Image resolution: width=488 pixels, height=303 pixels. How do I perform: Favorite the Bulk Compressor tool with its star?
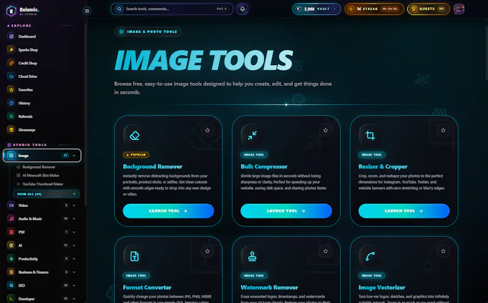tap(325, 130)
